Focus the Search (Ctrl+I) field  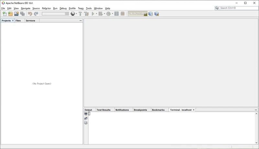239,8
